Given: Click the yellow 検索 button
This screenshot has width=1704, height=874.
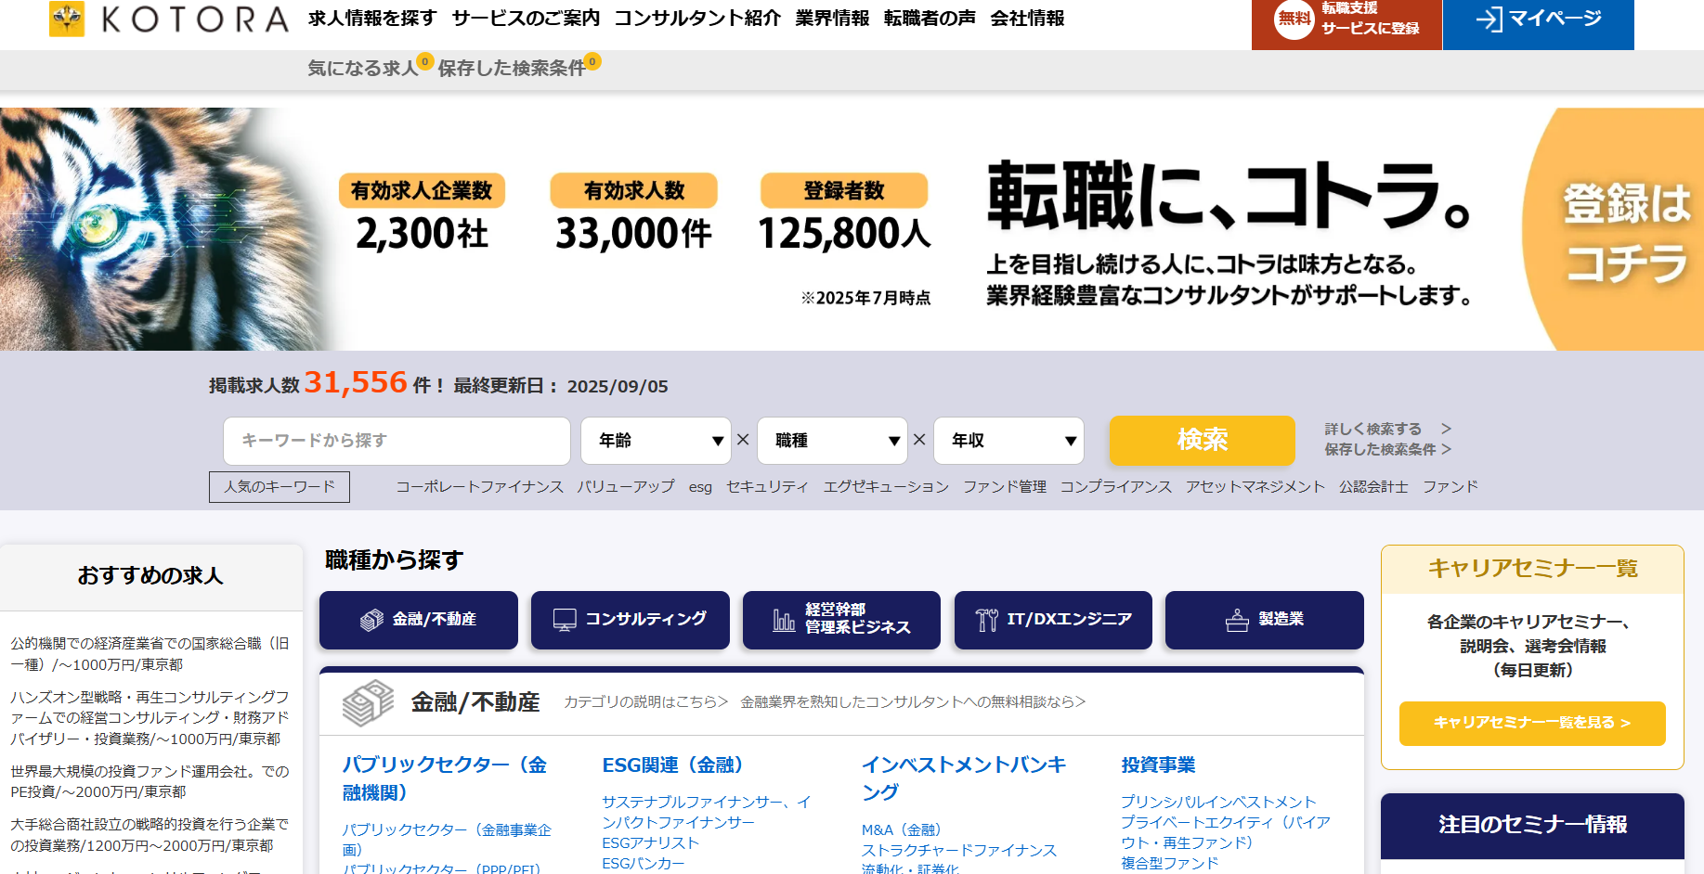Looking at the screenshot, I should coord(1203,440).
